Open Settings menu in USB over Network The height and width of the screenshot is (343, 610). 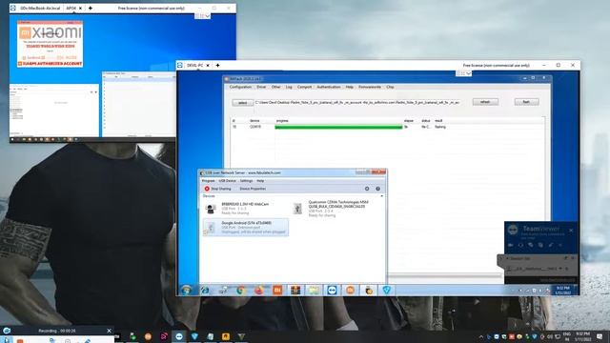pos(246,181)
